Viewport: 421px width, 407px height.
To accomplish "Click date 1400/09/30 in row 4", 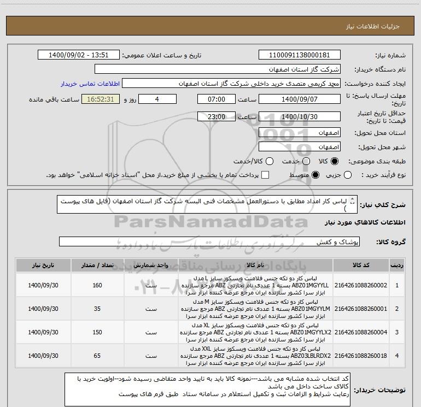I will pos(43,356).
